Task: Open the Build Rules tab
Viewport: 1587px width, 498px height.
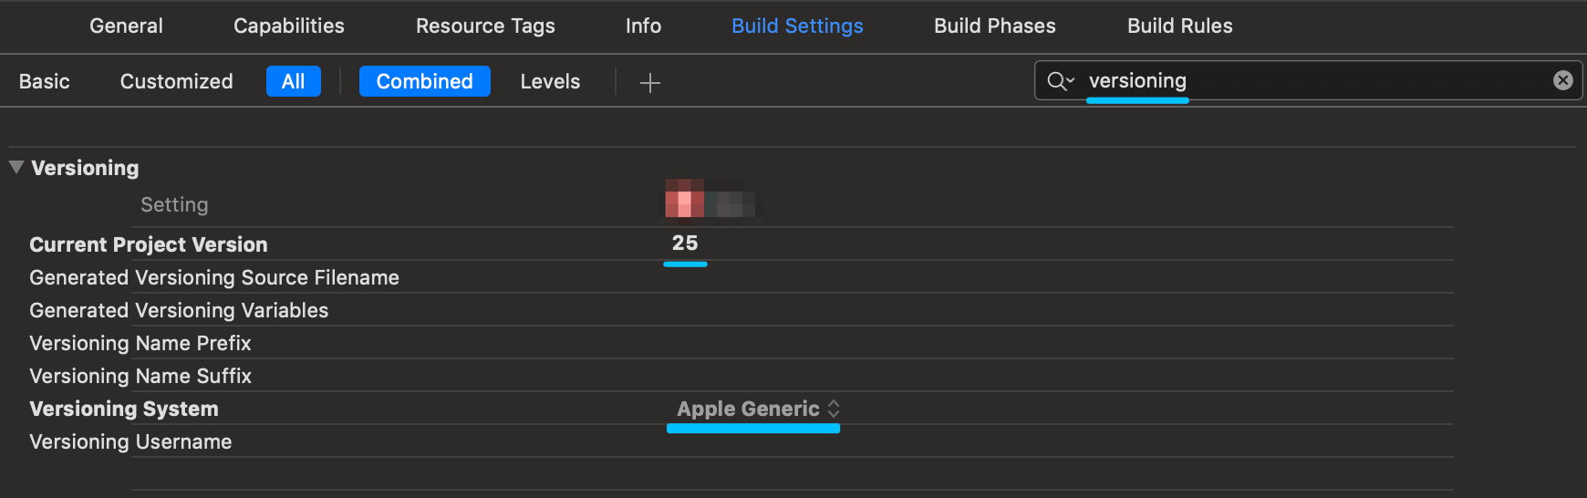Action: (x=1179, y=26)
